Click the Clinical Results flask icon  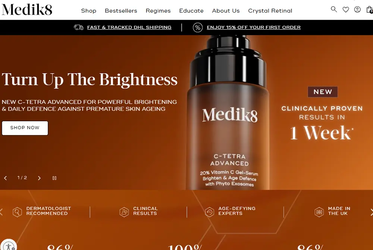pyautogui.click(x=124, y=212)
